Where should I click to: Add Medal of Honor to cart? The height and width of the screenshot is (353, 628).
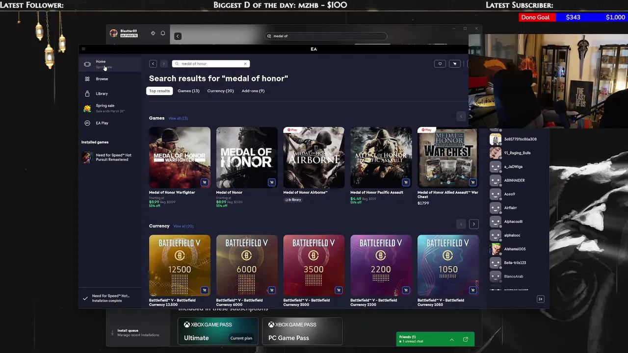[x=272, y=182]
